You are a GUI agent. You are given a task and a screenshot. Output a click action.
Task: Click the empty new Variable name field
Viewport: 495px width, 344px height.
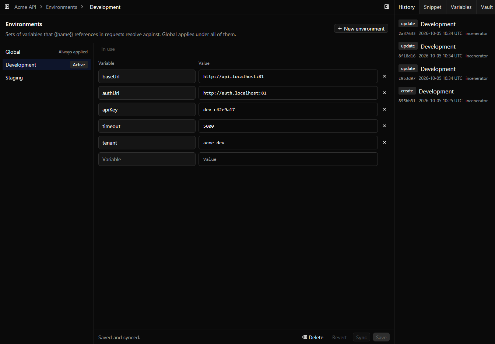[147, 159]
